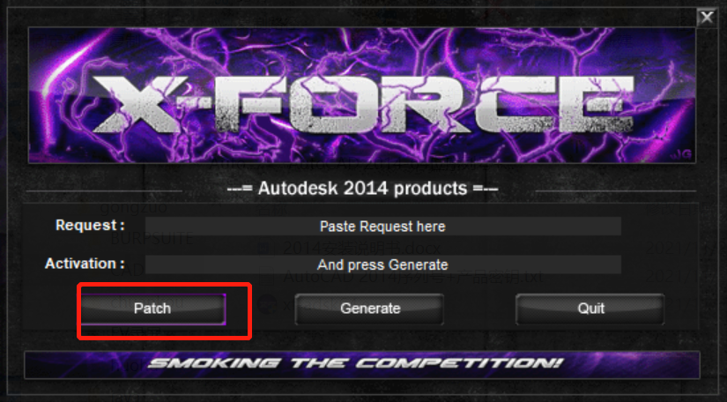
Task: Close the dialog with the X icon
Action: click(707, 18)
